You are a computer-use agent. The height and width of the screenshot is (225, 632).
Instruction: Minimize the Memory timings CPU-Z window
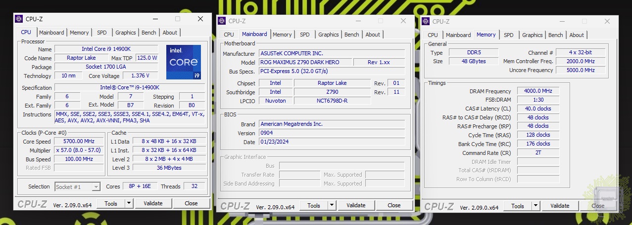click(561, 21)
